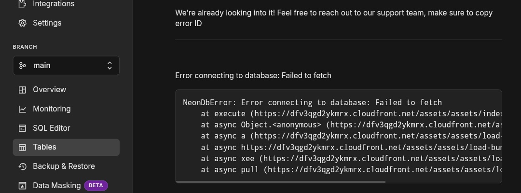Navigate to SQL Editor label
Image resolution: width=521 pixels, height=193 pixels.
[x=51, y=128]
